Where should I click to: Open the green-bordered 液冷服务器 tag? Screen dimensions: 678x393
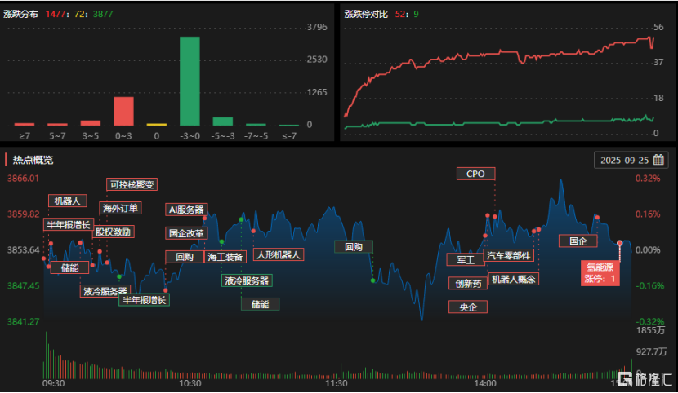(x=247, y=280)
